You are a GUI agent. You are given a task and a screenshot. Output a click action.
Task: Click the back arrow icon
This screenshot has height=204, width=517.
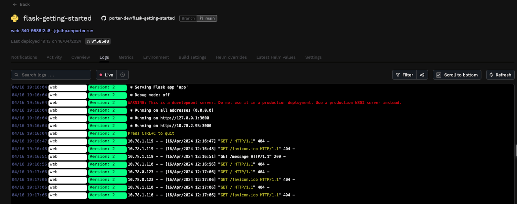[x=15, y=4]
